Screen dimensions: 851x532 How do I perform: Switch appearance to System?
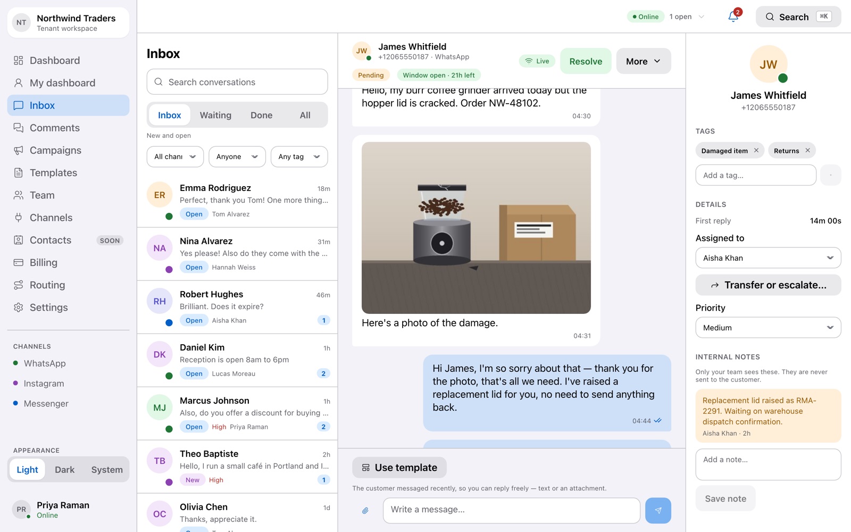[107, 470]
